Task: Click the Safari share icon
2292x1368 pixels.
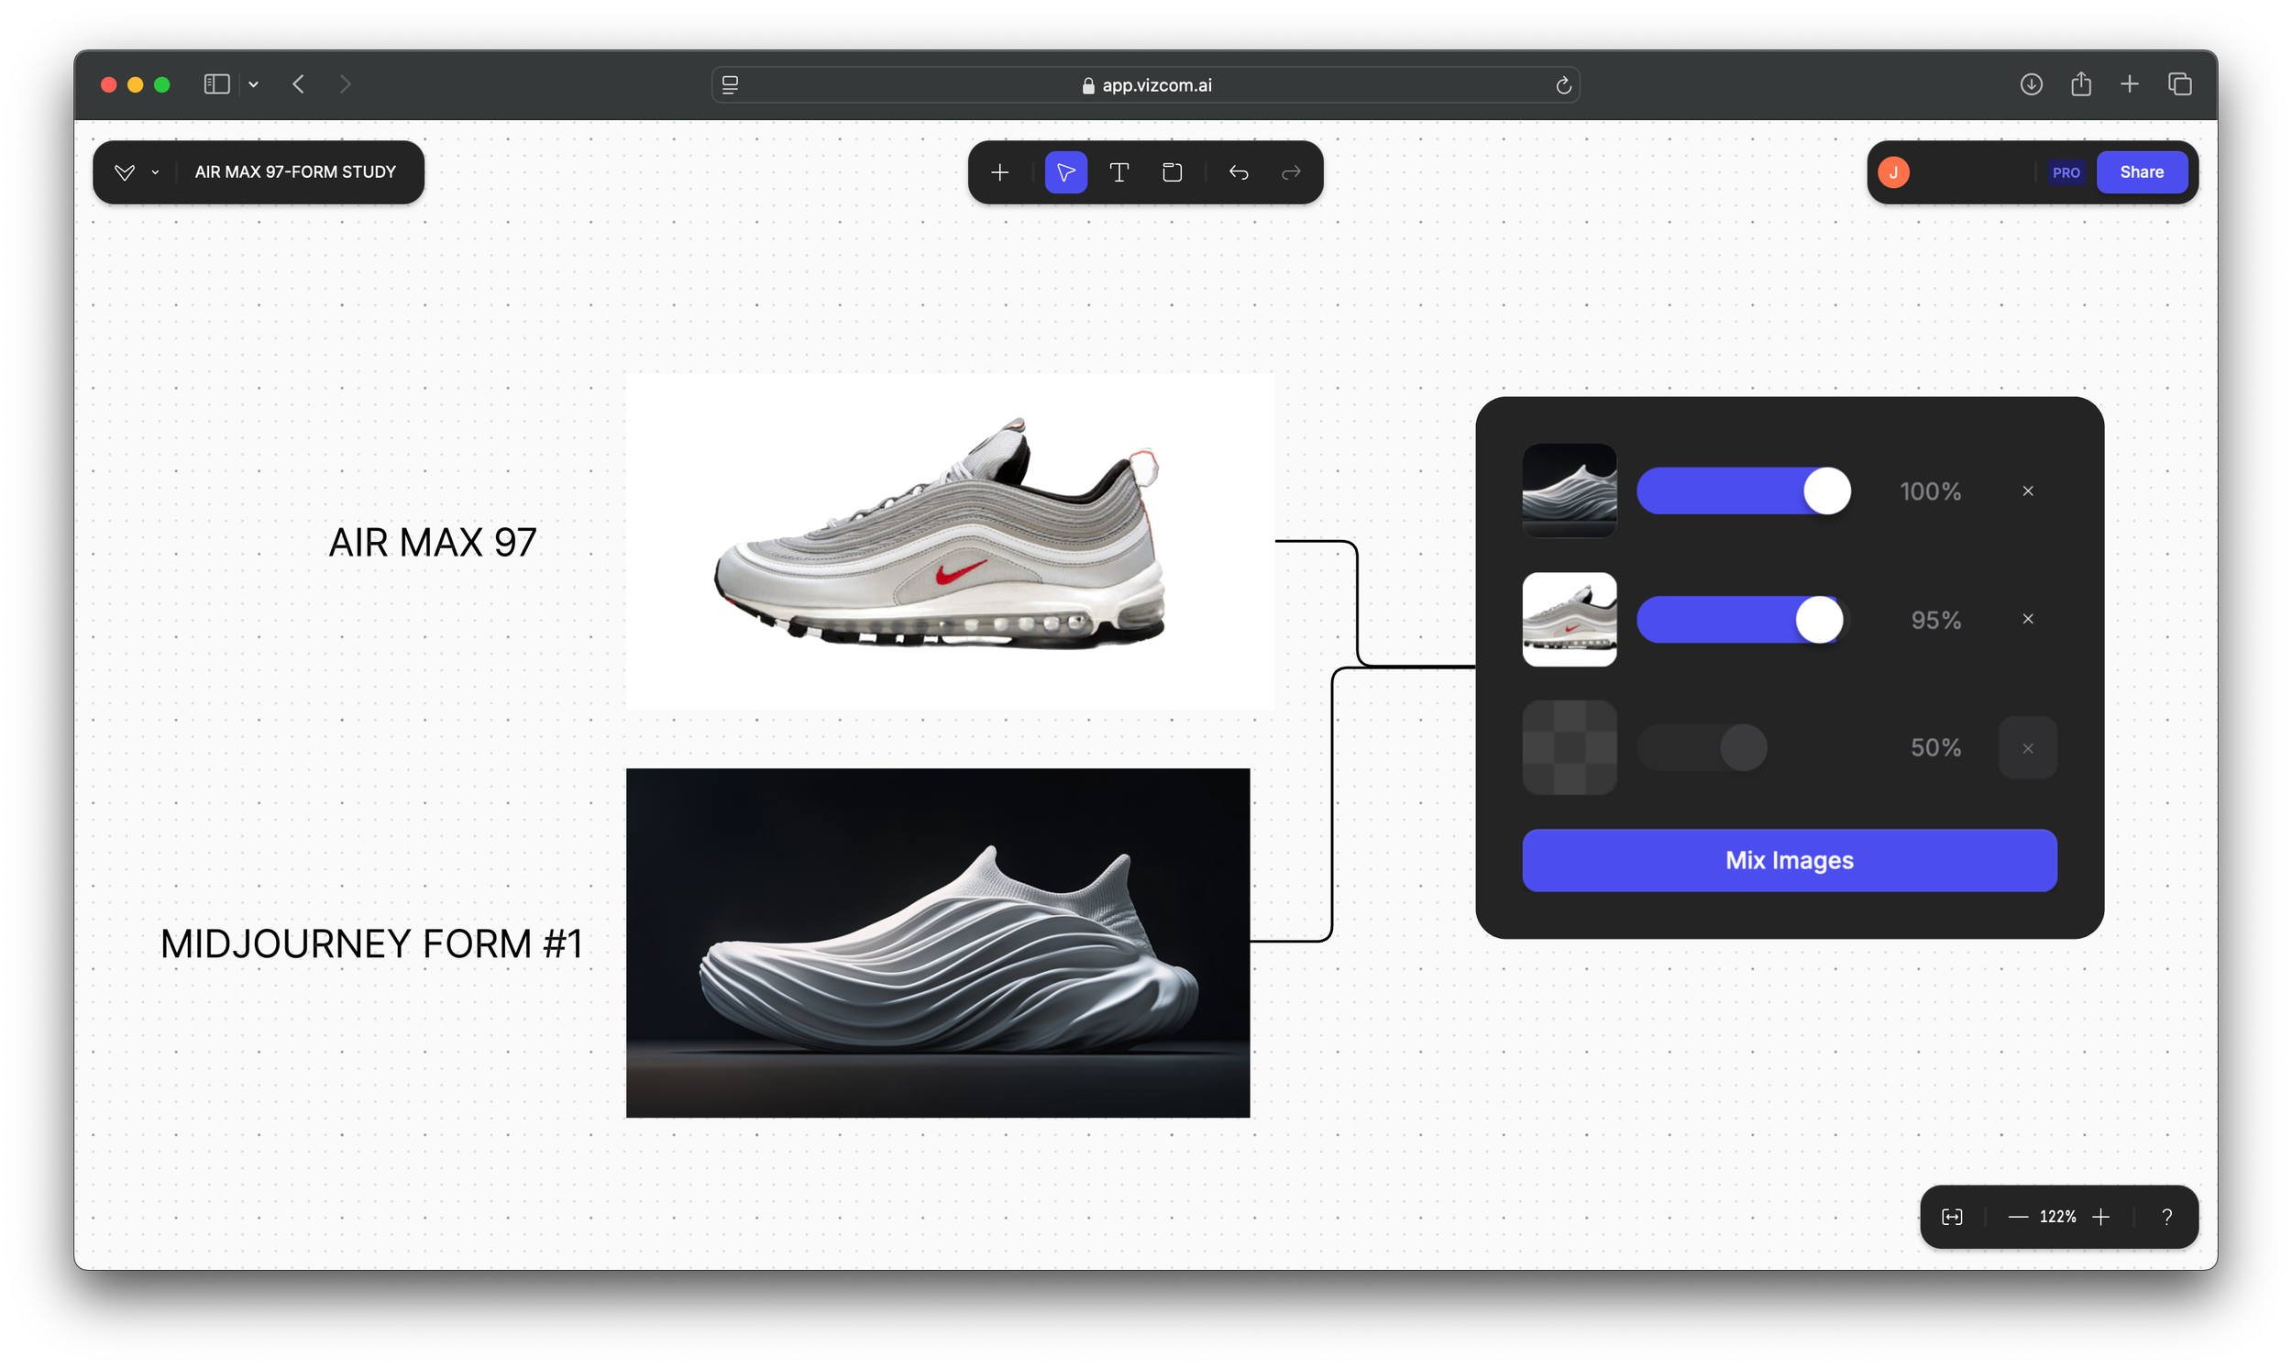Action: click(x=2080, y=83)
